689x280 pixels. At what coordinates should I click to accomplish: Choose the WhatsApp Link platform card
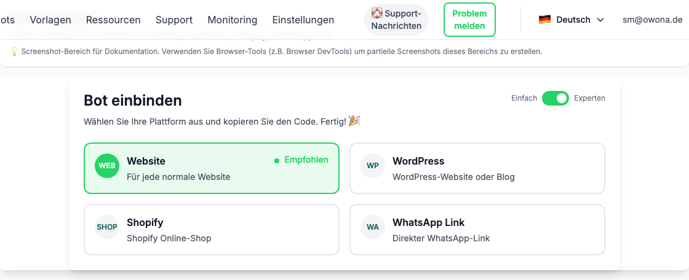click(x=477, y=230)
